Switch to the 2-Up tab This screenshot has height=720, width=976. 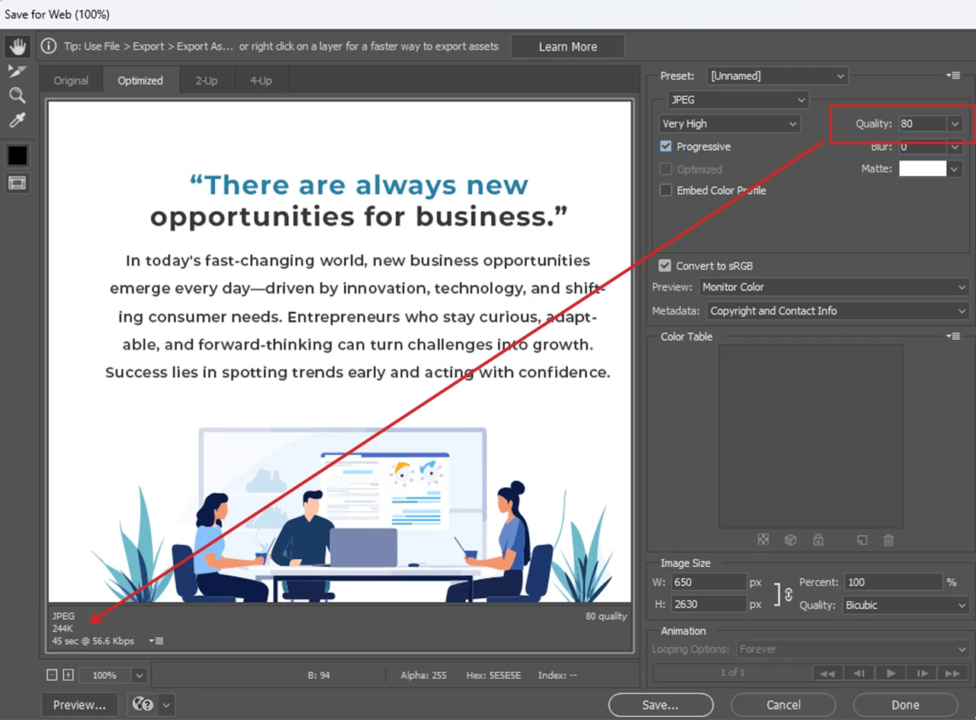[206, 81]
